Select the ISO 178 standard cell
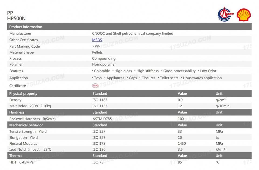Viewport: 259px width, 170px height. [x=99, y=143]
